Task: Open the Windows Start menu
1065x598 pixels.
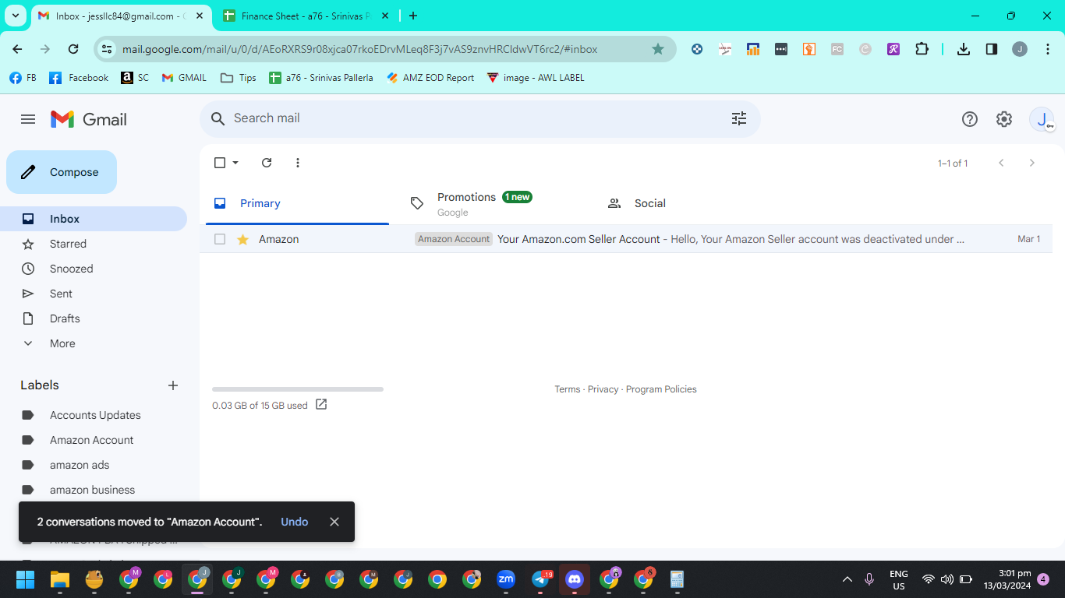Action: [26, 579]
